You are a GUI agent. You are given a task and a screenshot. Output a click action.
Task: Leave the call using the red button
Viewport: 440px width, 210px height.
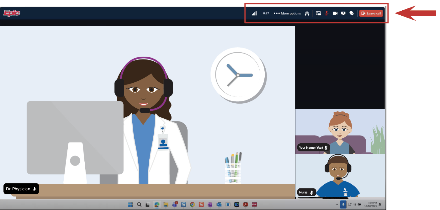pyautogui.click(x=371, y=13)
